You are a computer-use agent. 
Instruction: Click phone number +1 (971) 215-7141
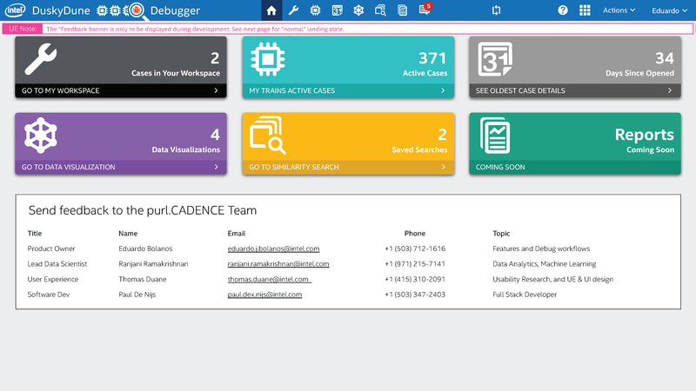[415, 264]
